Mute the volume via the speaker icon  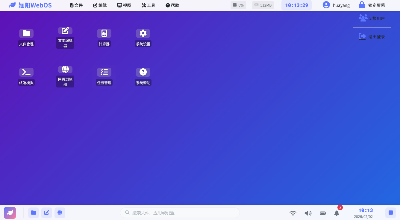click(x=308, y=213)
